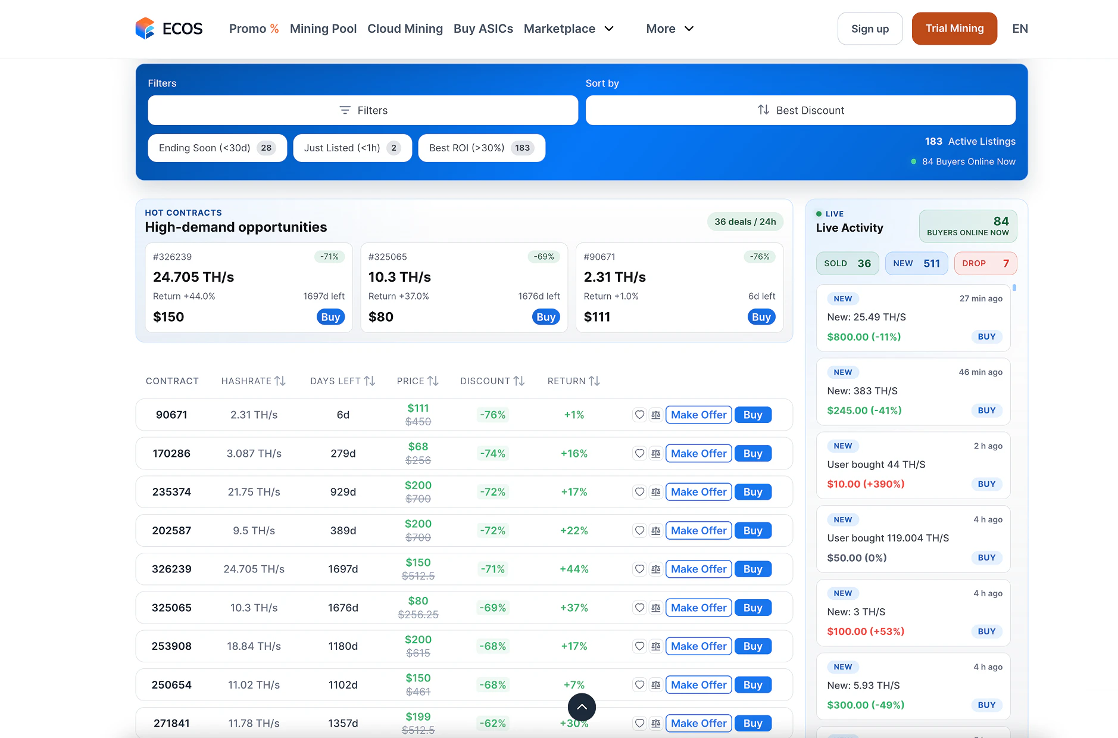
Task: Buy contract 250654 in table
Action: coord(753,685)
